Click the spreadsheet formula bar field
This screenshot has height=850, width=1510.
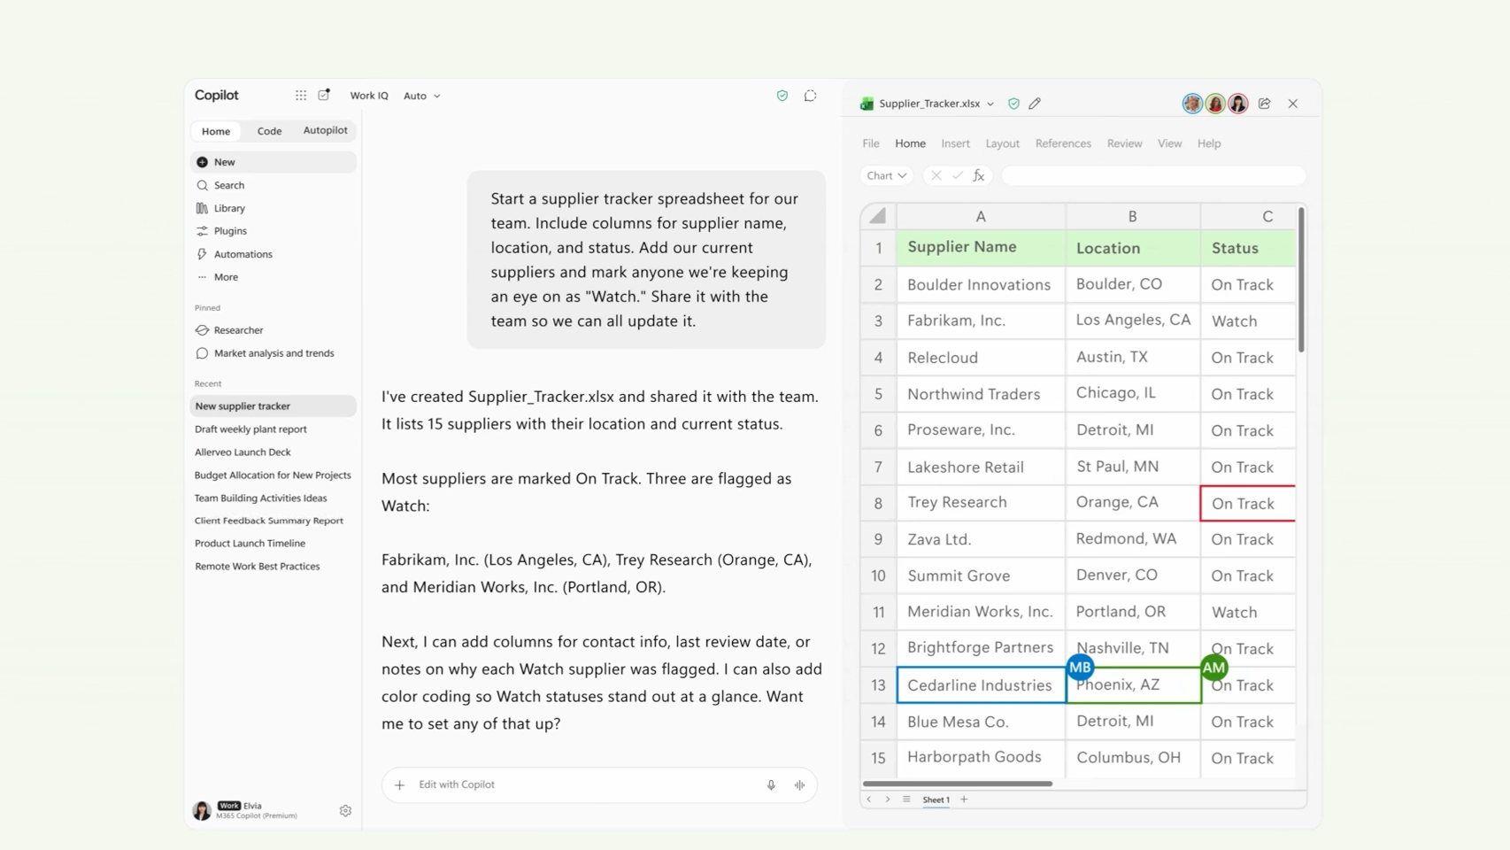click(x=1153, y=175)
